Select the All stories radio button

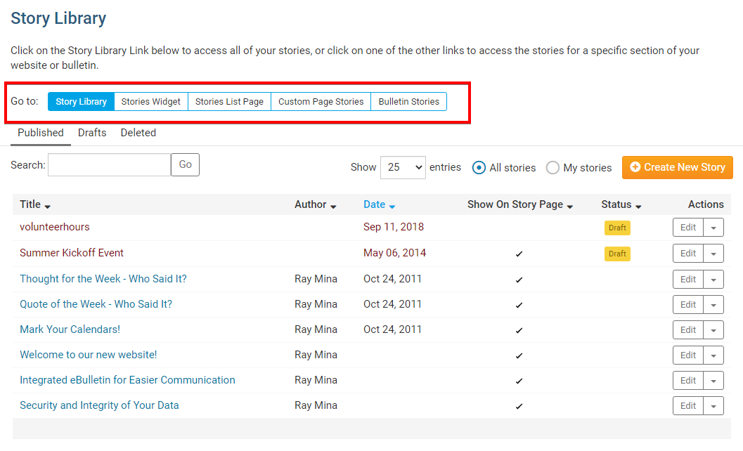tap(479, 168)
